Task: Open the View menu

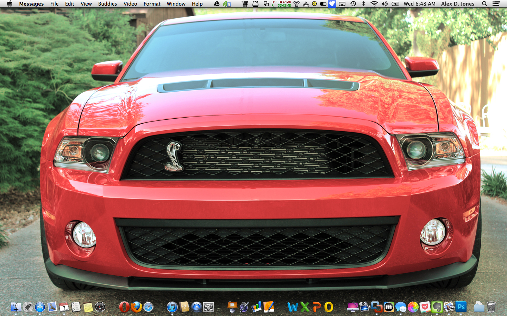Action: point(86,4)
